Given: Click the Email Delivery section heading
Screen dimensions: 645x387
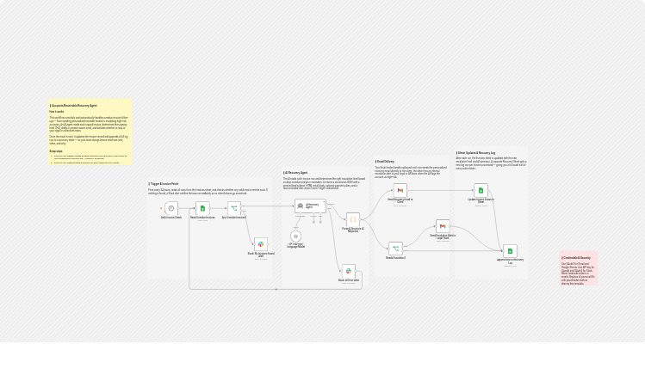Looking at the screenshot, I should pyautogui.click(x=385, y=162).
